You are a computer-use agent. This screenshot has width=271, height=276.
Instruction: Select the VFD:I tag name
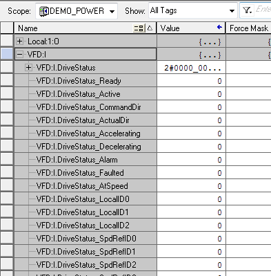click(37, 55)
